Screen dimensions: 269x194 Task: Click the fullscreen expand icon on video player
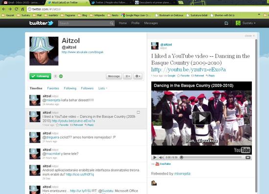point(248,157)
